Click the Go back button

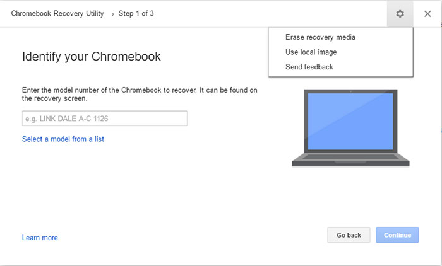[349, 235]
